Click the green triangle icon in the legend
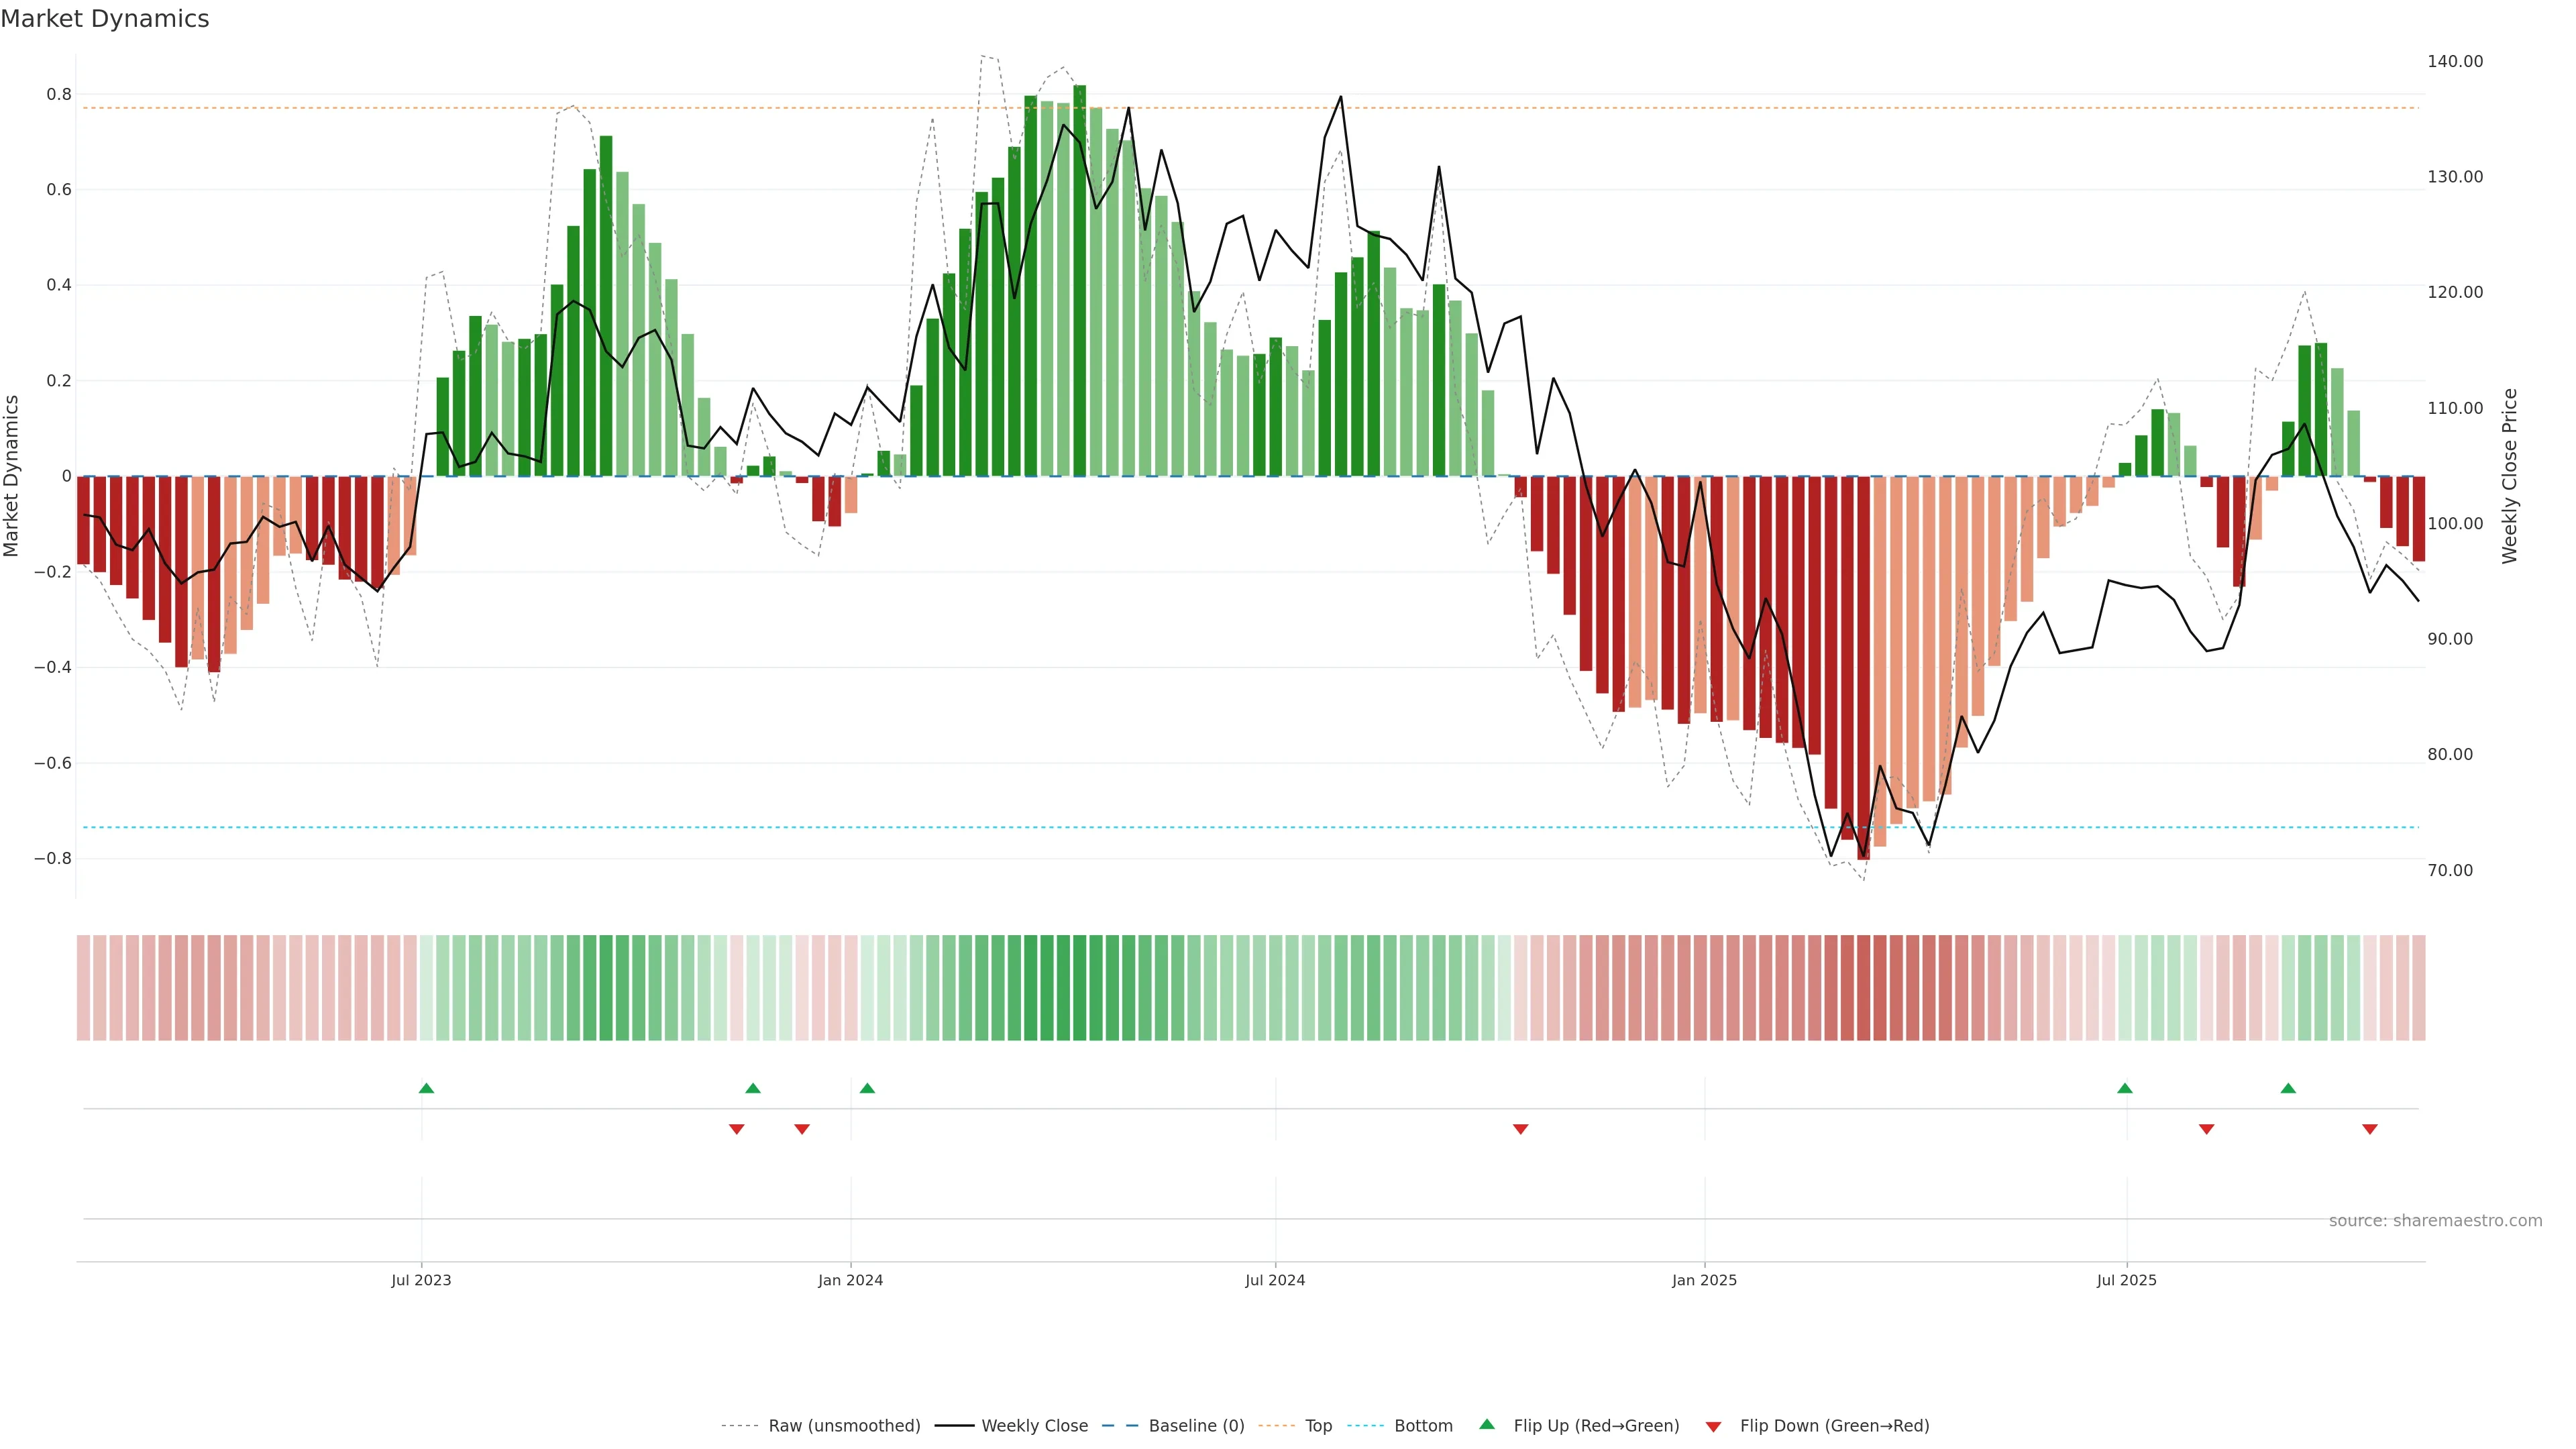Image resolution: width=2576 pixels, height=1449 pixels. [1487, 1424]
